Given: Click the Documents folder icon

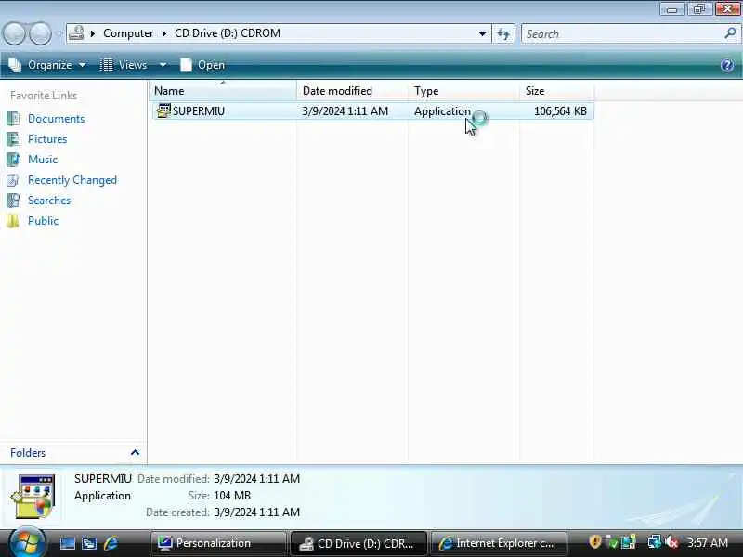Looking at the screenshot, I should (13, 119).
